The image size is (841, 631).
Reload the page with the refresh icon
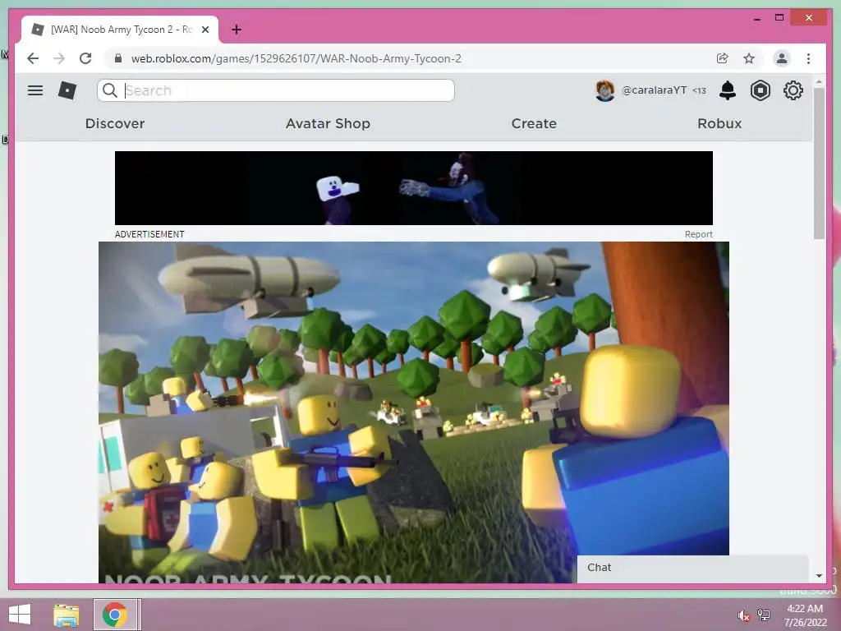pyautogui.click(x=85, y=58)
